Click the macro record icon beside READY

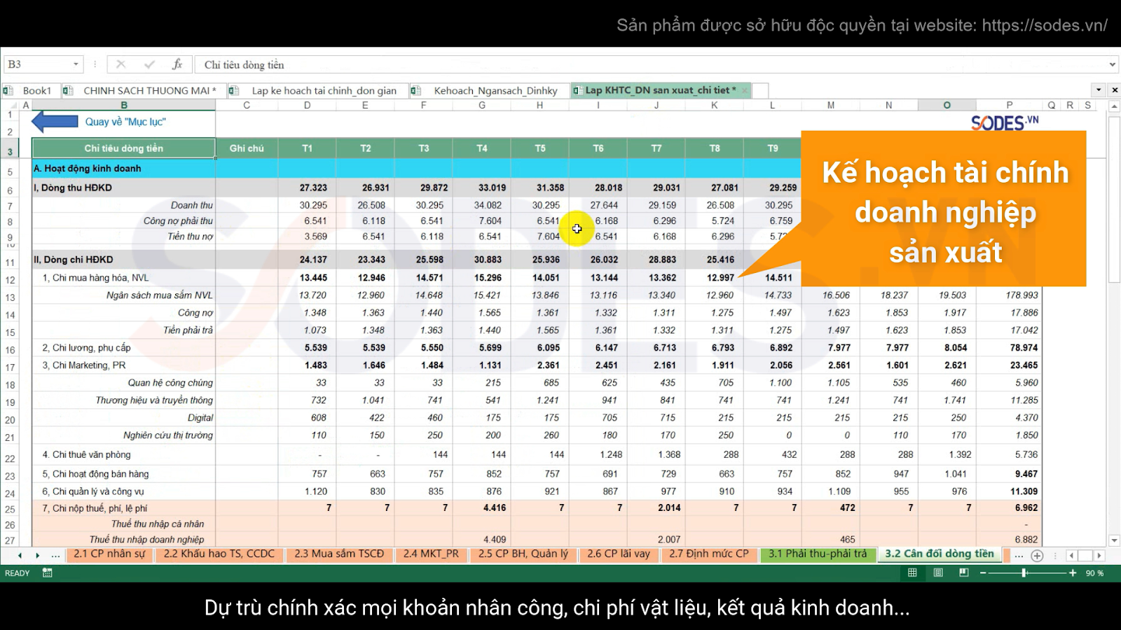click(48, 573)
